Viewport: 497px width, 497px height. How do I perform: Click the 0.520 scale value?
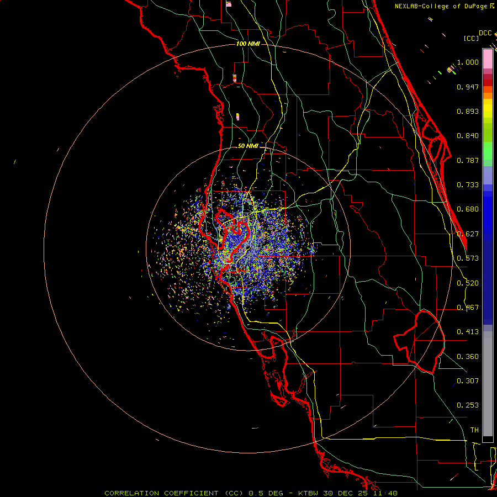[x=468, y=283]
